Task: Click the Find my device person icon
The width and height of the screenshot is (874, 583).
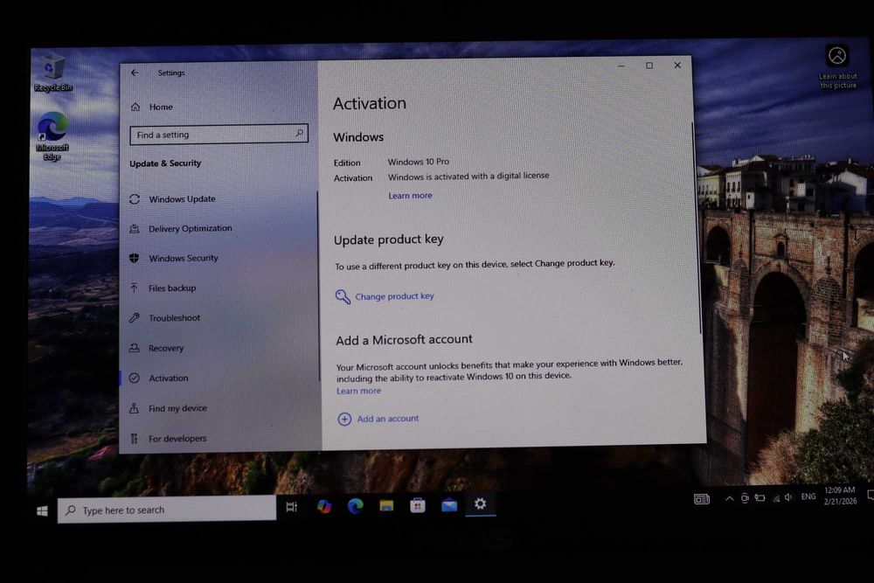Action: pos(135,408)
